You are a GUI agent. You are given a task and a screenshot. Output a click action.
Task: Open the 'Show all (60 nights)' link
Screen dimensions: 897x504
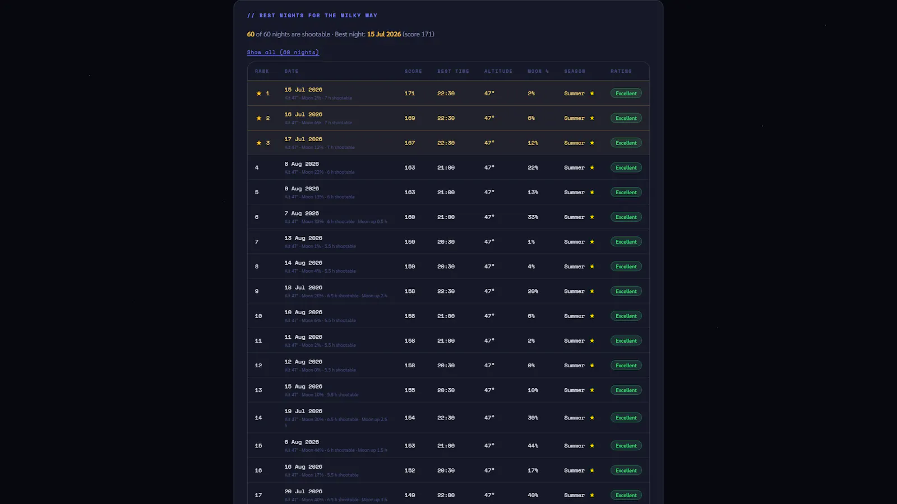(x=283, y=53)
